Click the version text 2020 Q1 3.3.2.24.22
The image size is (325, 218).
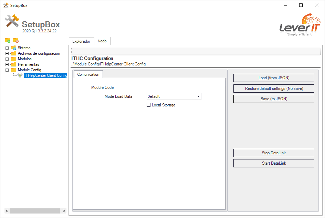[39, 31]
